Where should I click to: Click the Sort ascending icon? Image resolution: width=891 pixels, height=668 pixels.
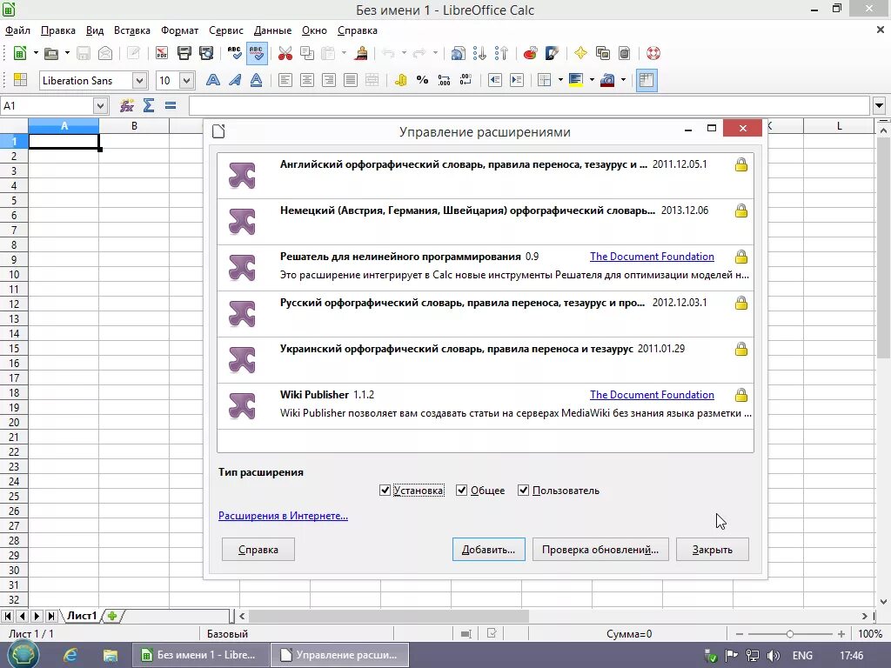coord(479,53)
